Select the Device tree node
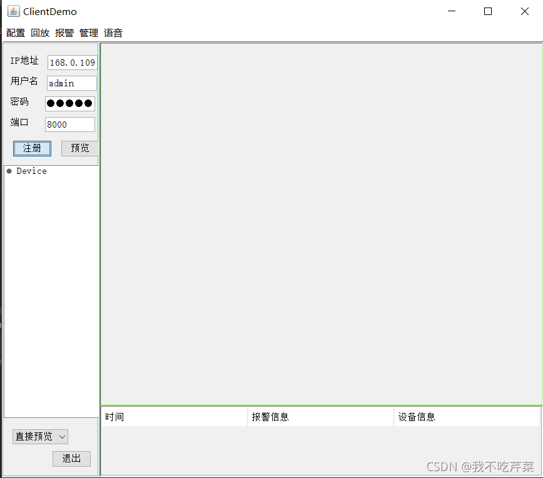This screenshot has width=543, height=478. click(31, 171)
